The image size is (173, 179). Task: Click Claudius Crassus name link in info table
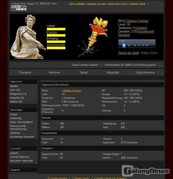(71, 91)
